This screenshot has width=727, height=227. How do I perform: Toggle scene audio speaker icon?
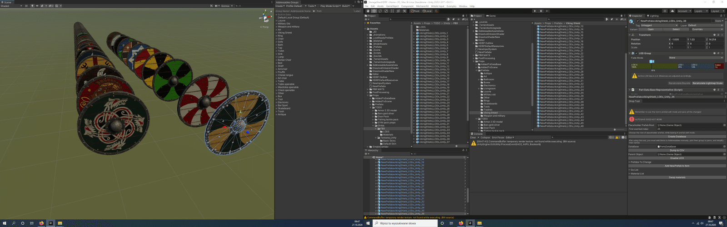(37, 6)
